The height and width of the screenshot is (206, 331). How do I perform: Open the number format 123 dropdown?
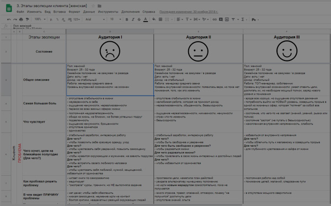point(77,19)
